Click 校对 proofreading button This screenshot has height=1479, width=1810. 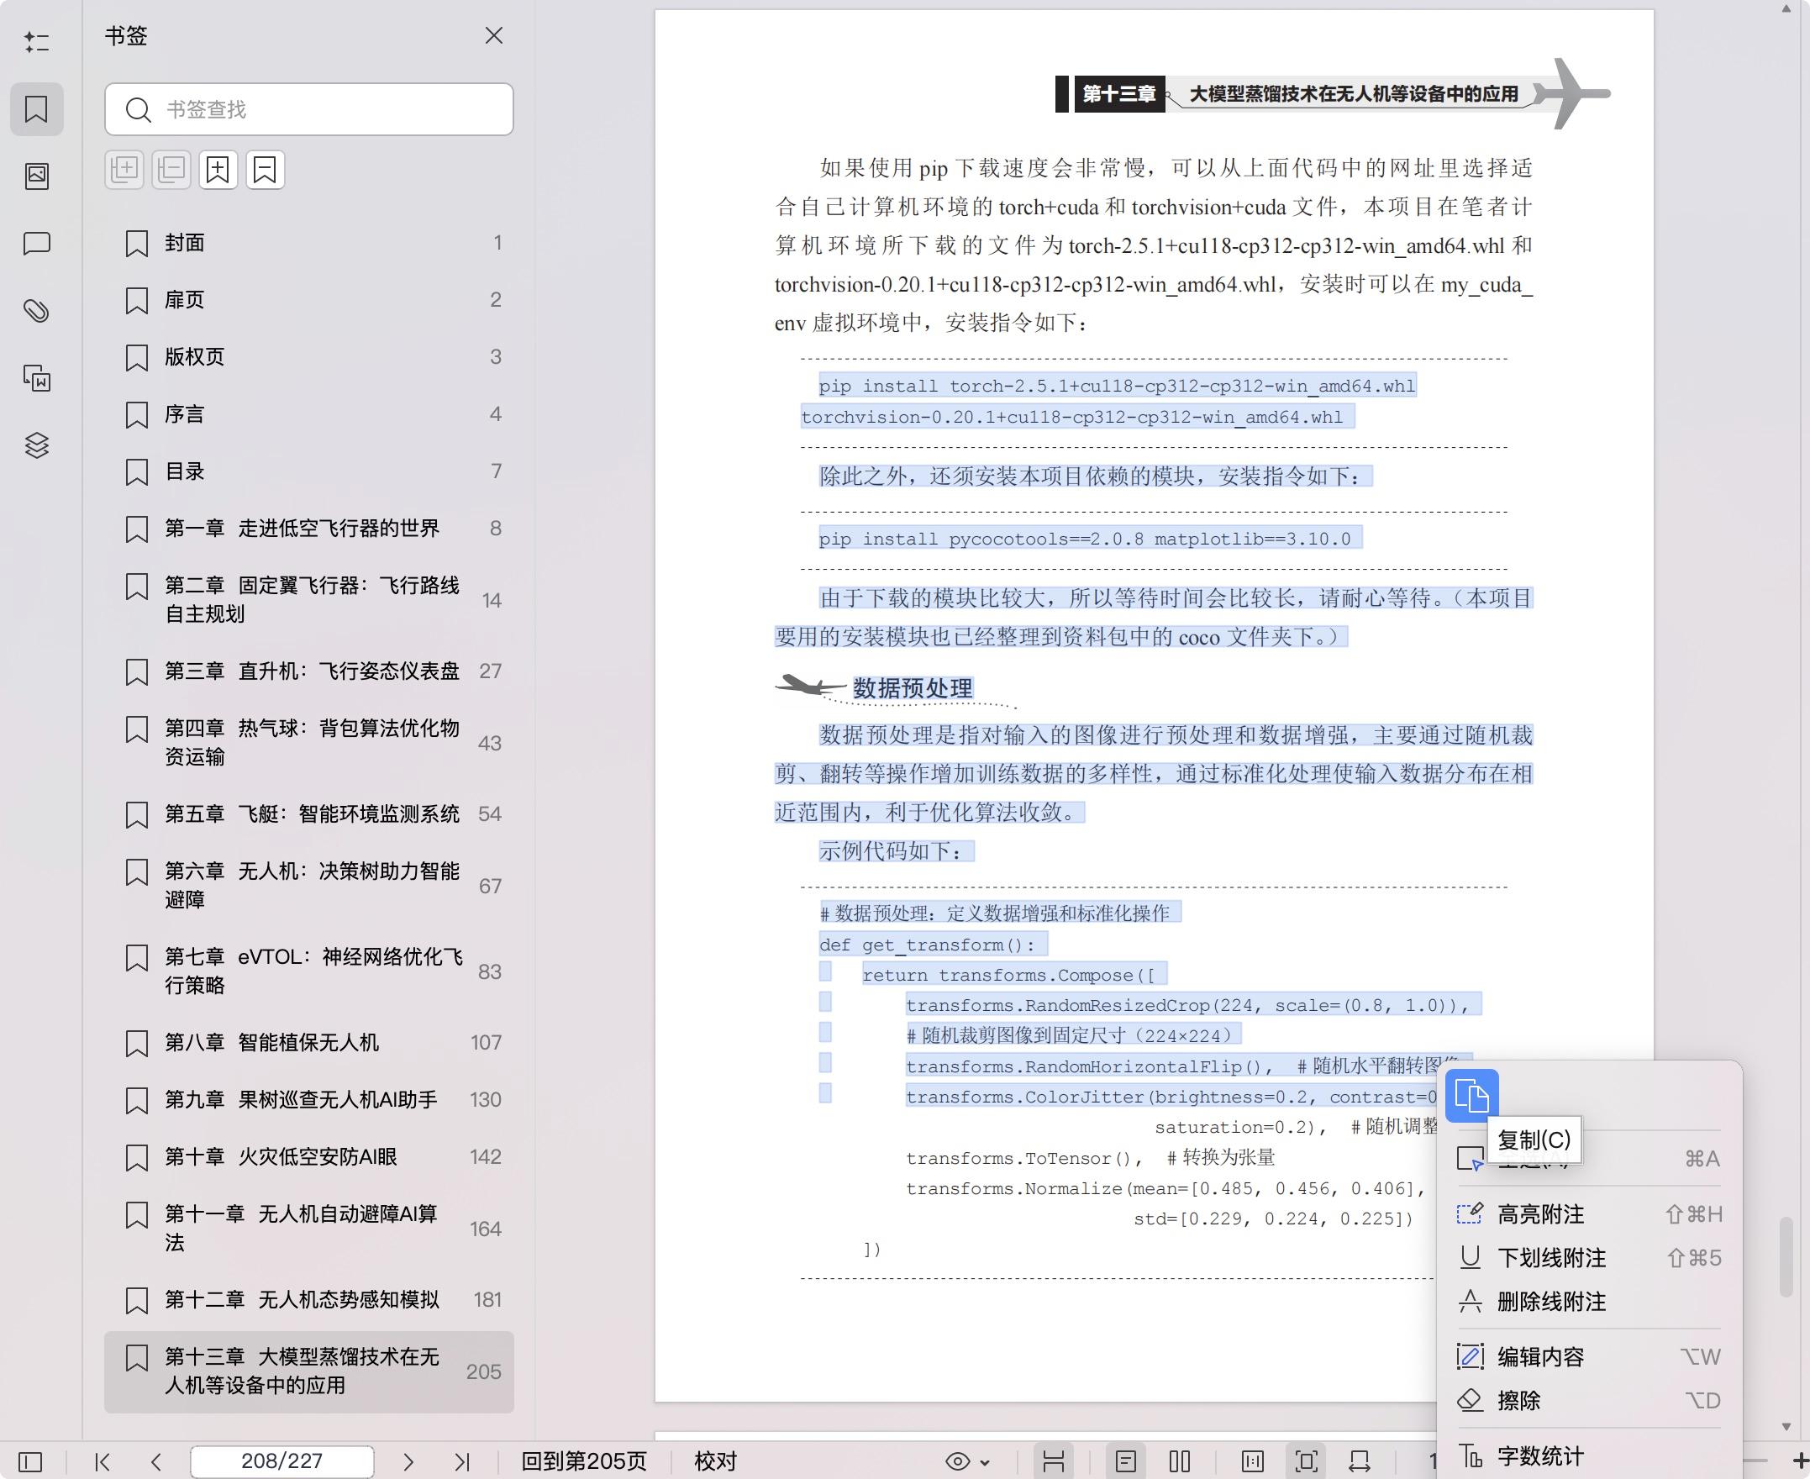(x=715, y=1461)
